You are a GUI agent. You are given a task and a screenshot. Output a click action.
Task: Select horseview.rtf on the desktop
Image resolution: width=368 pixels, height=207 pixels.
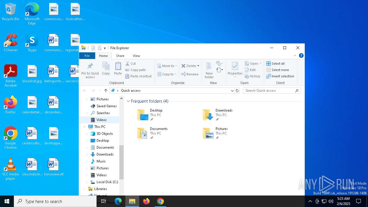pyautogui.click(x=54, y=167)
